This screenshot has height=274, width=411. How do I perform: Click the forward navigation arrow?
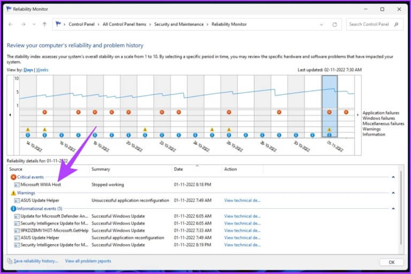(x=24, y=25)
